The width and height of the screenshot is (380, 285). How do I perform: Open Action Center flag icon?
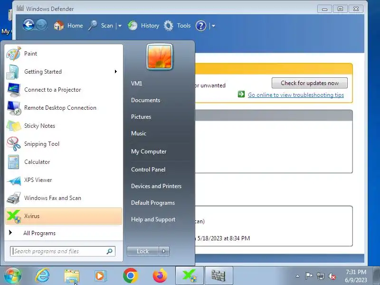tap(309, 276)
